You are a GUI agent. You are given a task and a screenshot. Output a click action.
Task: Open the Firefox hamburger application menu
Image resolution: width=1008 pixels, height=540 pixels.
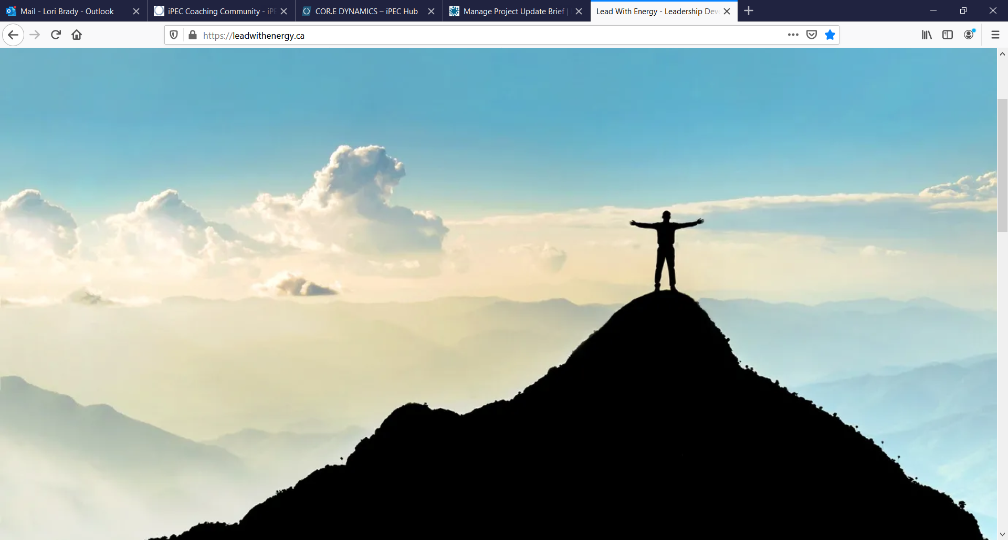pos(995,35)
